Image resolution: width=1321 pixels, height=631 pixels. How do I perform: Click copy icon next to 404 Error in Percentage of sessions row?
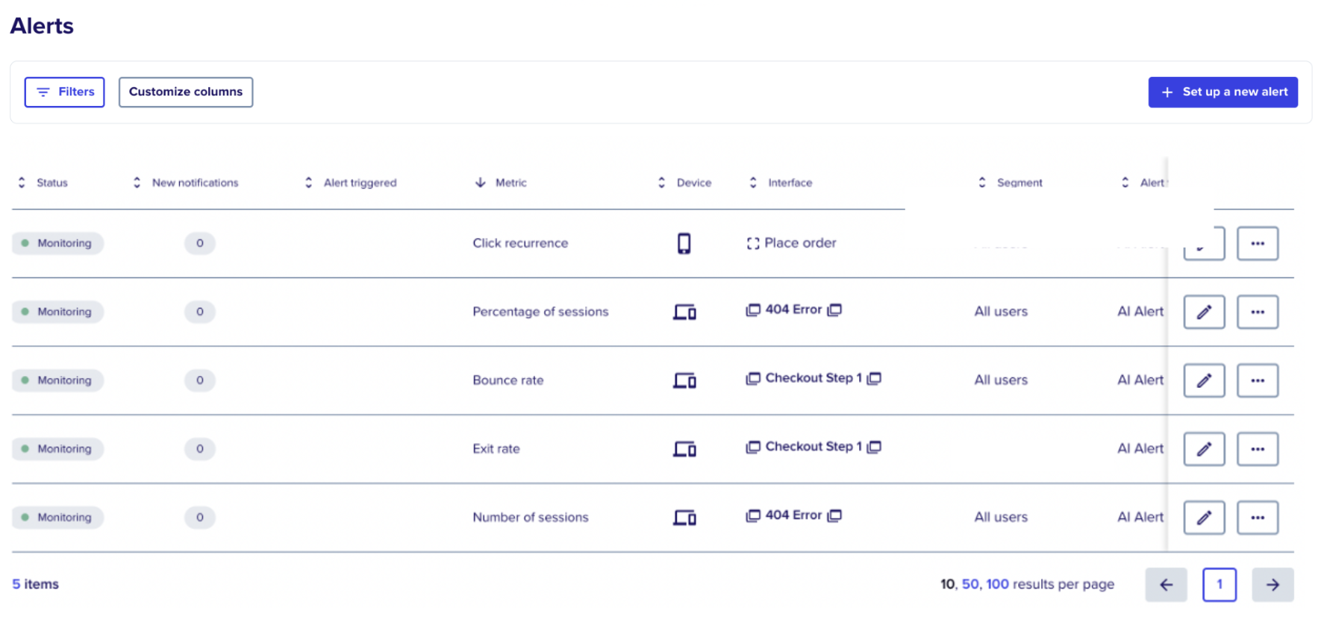click(835, 310)
